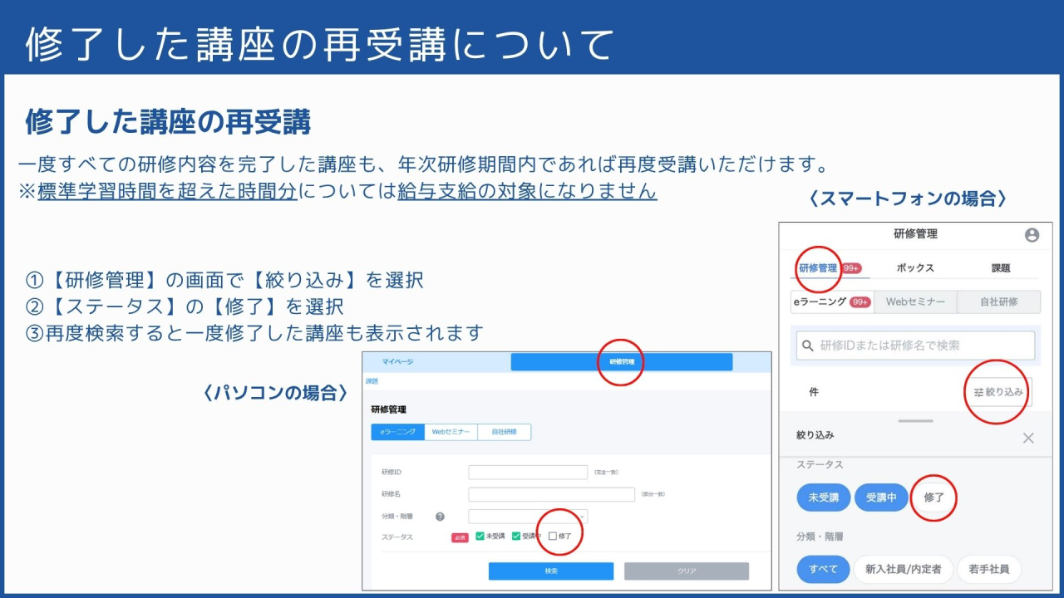Open the 分類・階層 dropdown menu
The width and height of the screenshot is (1064, 598).
point(529,517)
